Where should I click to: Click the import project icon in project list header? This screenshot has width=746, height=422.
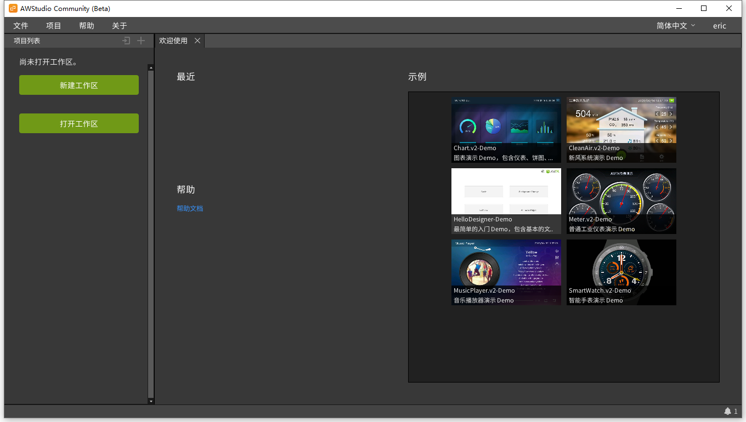tap(126, 41)
